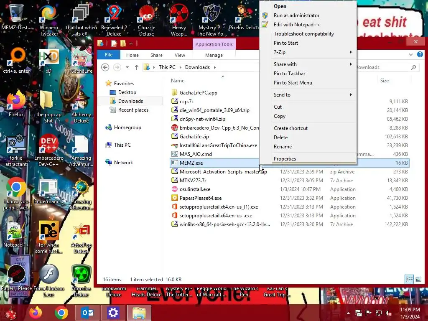This screenshot has width=428, height=321.
Task: Choose Copy in the context menu
Action: [x=314, y=116]
